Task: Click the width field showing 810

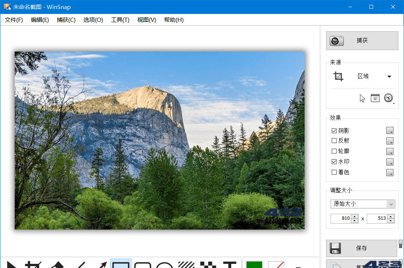Action: click(341, 219)
